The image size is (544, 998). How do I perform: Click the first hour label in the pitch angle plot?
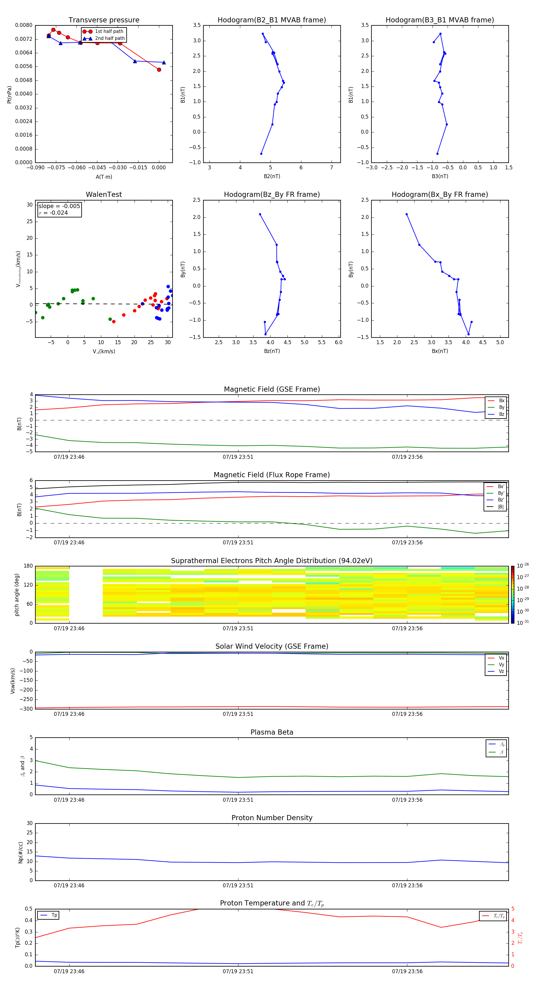point(69,628)
